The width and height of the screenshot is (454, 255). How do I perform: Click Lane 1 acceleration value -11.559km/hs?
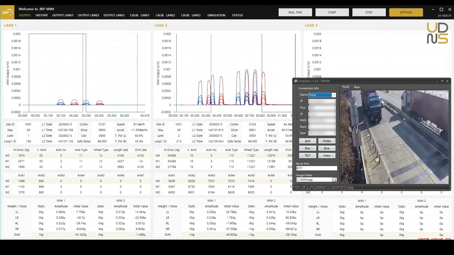coord(139,130)
